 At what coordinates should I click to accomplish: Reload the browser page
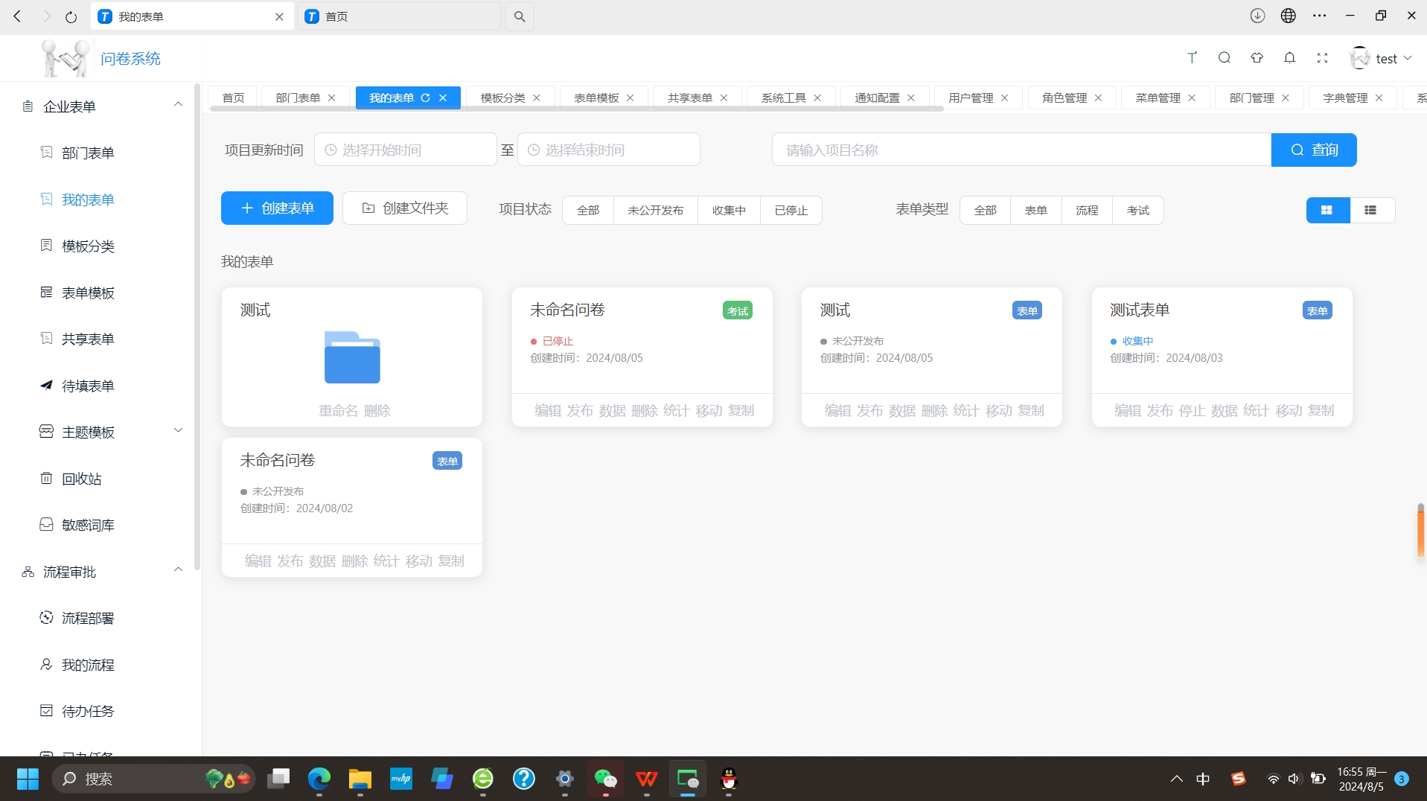pos(71,16)
